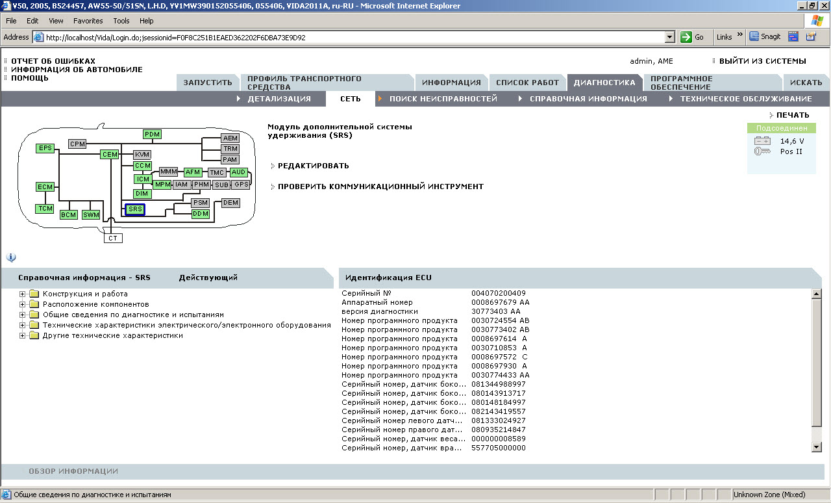The image size is (831, 503).
Task: Click the SRS module node in network diagram
Action: click(x=135, y=209)
